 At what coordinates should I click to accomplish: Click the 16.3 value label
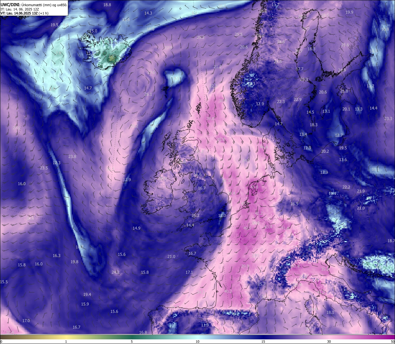point(56,256)
